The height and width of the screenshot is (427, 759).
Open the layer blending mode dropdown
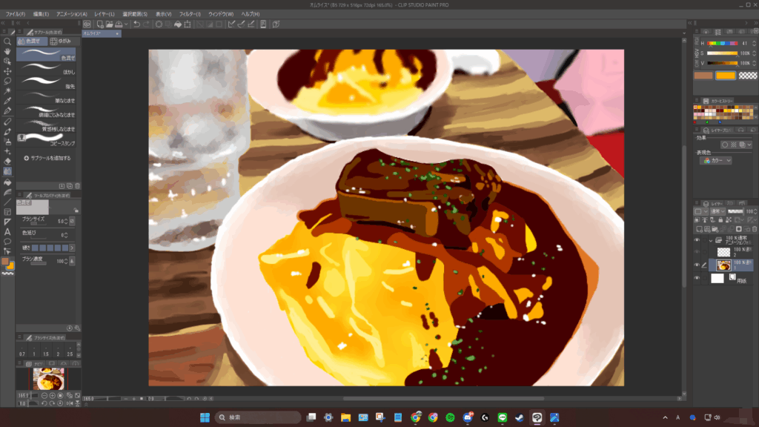717,211
